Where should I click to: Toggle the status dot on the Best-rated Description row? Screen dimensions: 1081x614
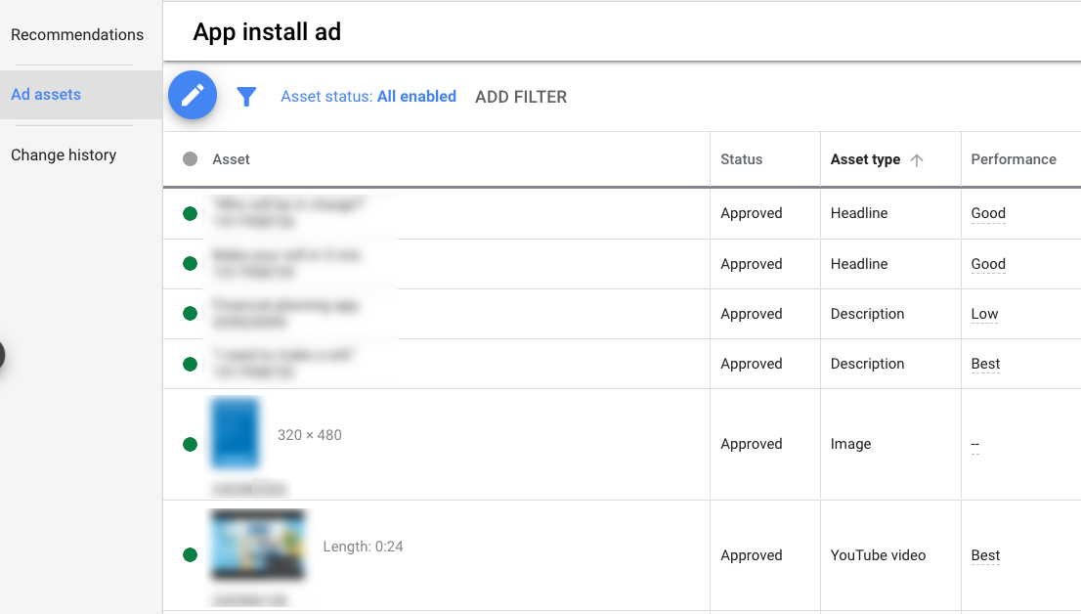click(190, 363)
